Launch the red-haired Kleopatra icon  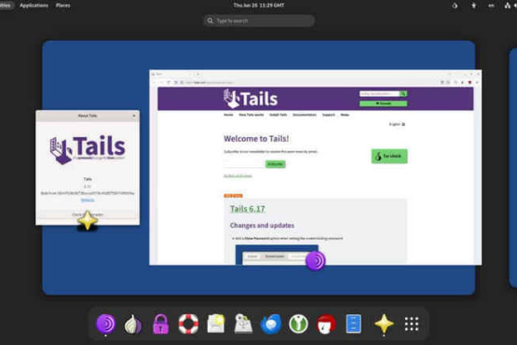326,324
